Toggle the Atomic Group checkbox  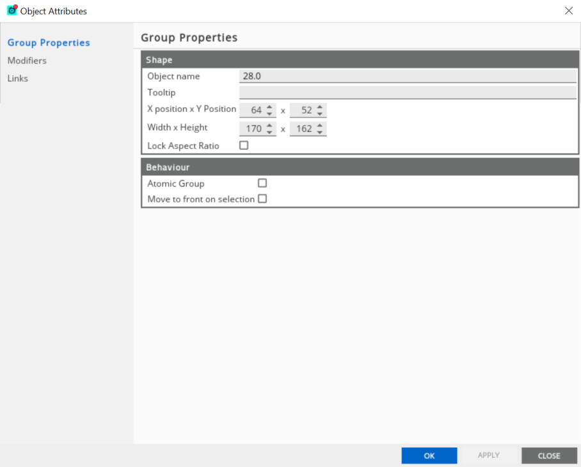[262, 184]
